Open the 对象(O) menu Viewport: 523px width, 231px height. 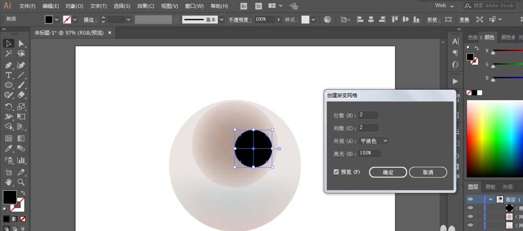74,6
